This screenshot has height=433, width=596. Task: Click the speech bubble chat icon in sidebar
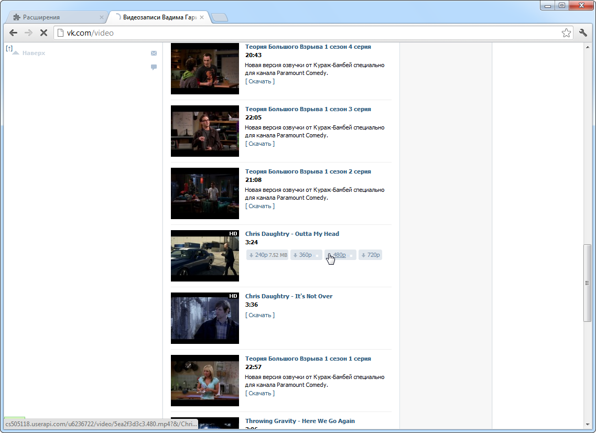154,67
